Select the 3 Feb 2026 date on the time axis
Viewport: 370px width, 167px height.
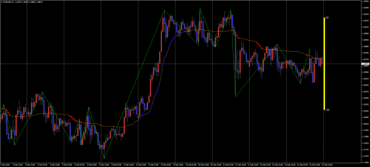pos(6,164)
